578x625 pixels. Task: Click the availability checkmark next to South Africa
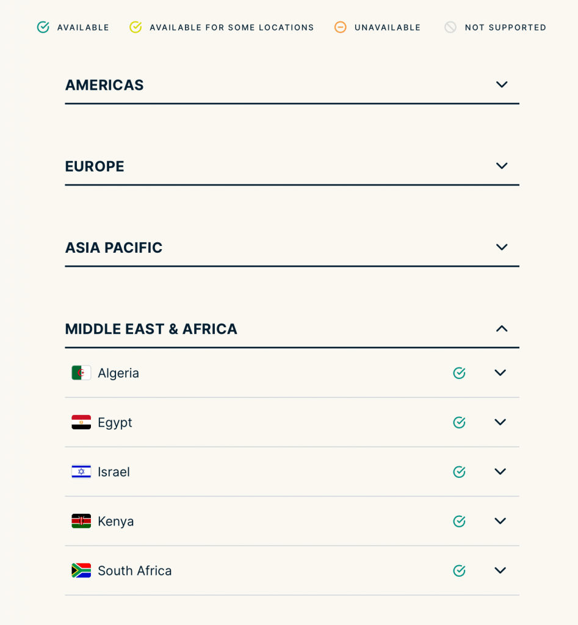pyautogui.click(x=459, y=570)
